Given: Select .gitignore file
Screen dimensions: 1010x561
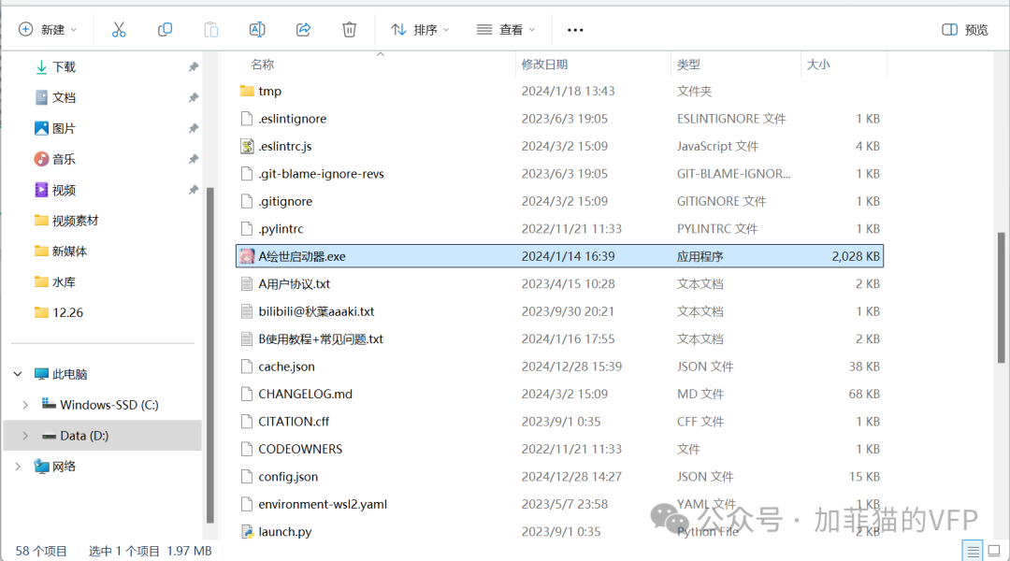Looking at the screenshot, I should tap(285, 202).
